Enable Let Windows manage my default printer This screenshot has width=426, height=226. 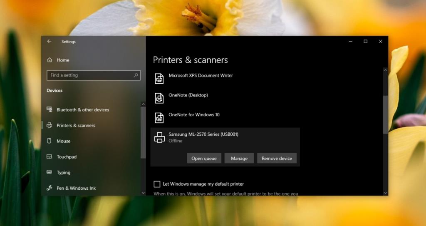[157, 184]
